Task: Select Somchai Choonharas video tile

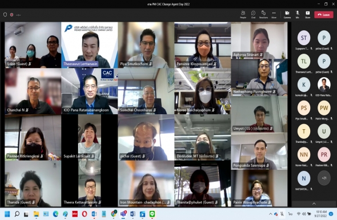Action: tap(146, 91)
